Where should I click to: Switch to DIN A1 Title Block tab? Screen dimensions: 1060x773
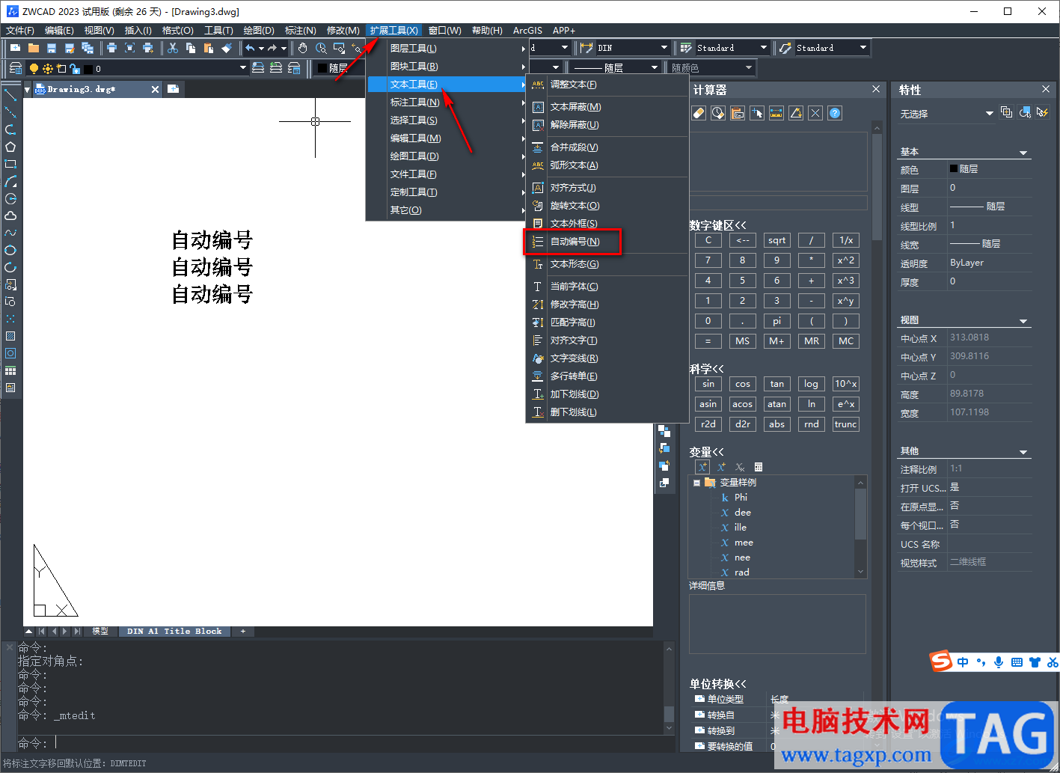[x=174, y=632]
